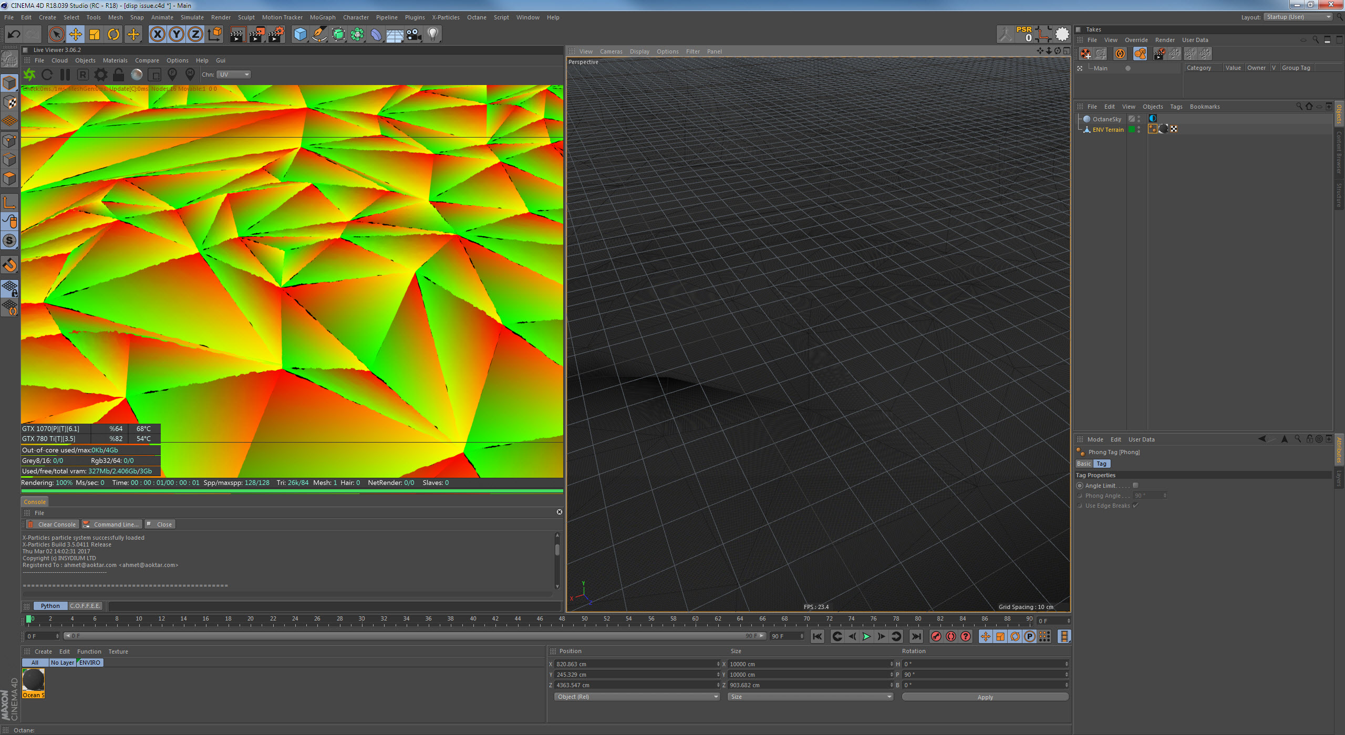The width and height of the screenshot is (1345, 735).
Task: Enable the Angle Limit checkbox
Action: coord(1135,486)
